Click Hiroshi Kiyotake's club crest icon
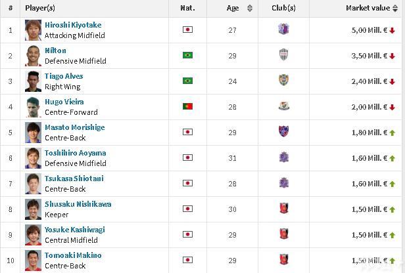This screenshot has height=273, width=405. [283, 29]
